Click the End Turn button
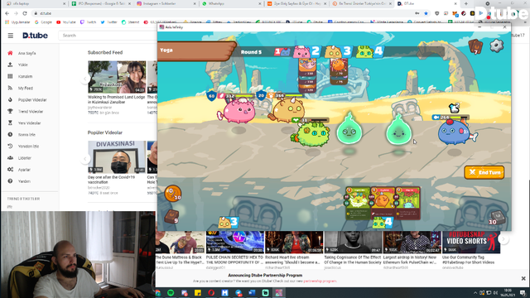 point(484,172)
